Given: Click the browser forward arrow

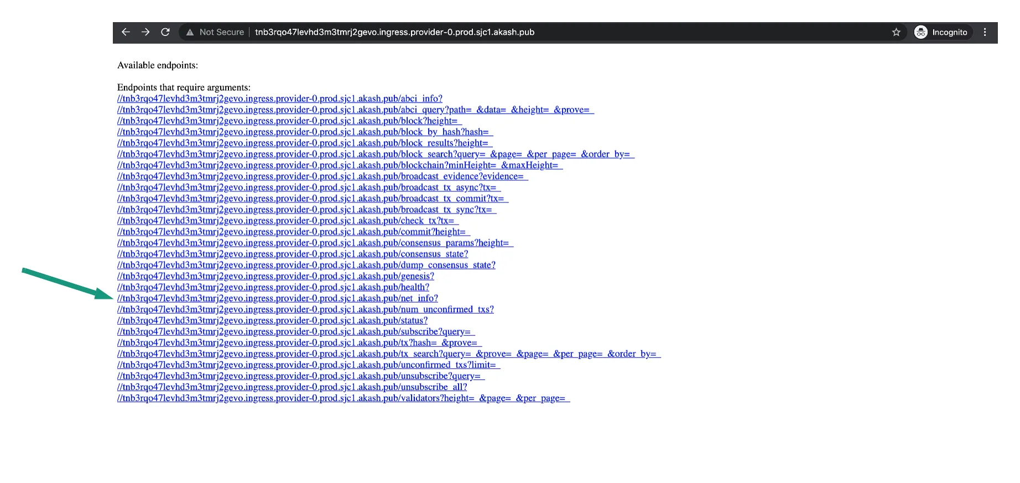Looking at the screenshot, I should tap(145, 32).
